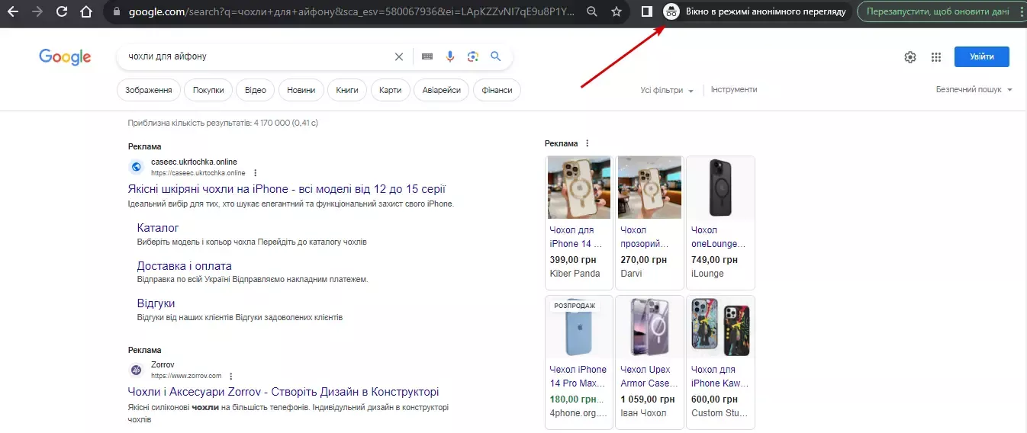Viewport: 1027px width, 433px height.
Task: Open the Відгуки sitelink
Action: [156, 303]
